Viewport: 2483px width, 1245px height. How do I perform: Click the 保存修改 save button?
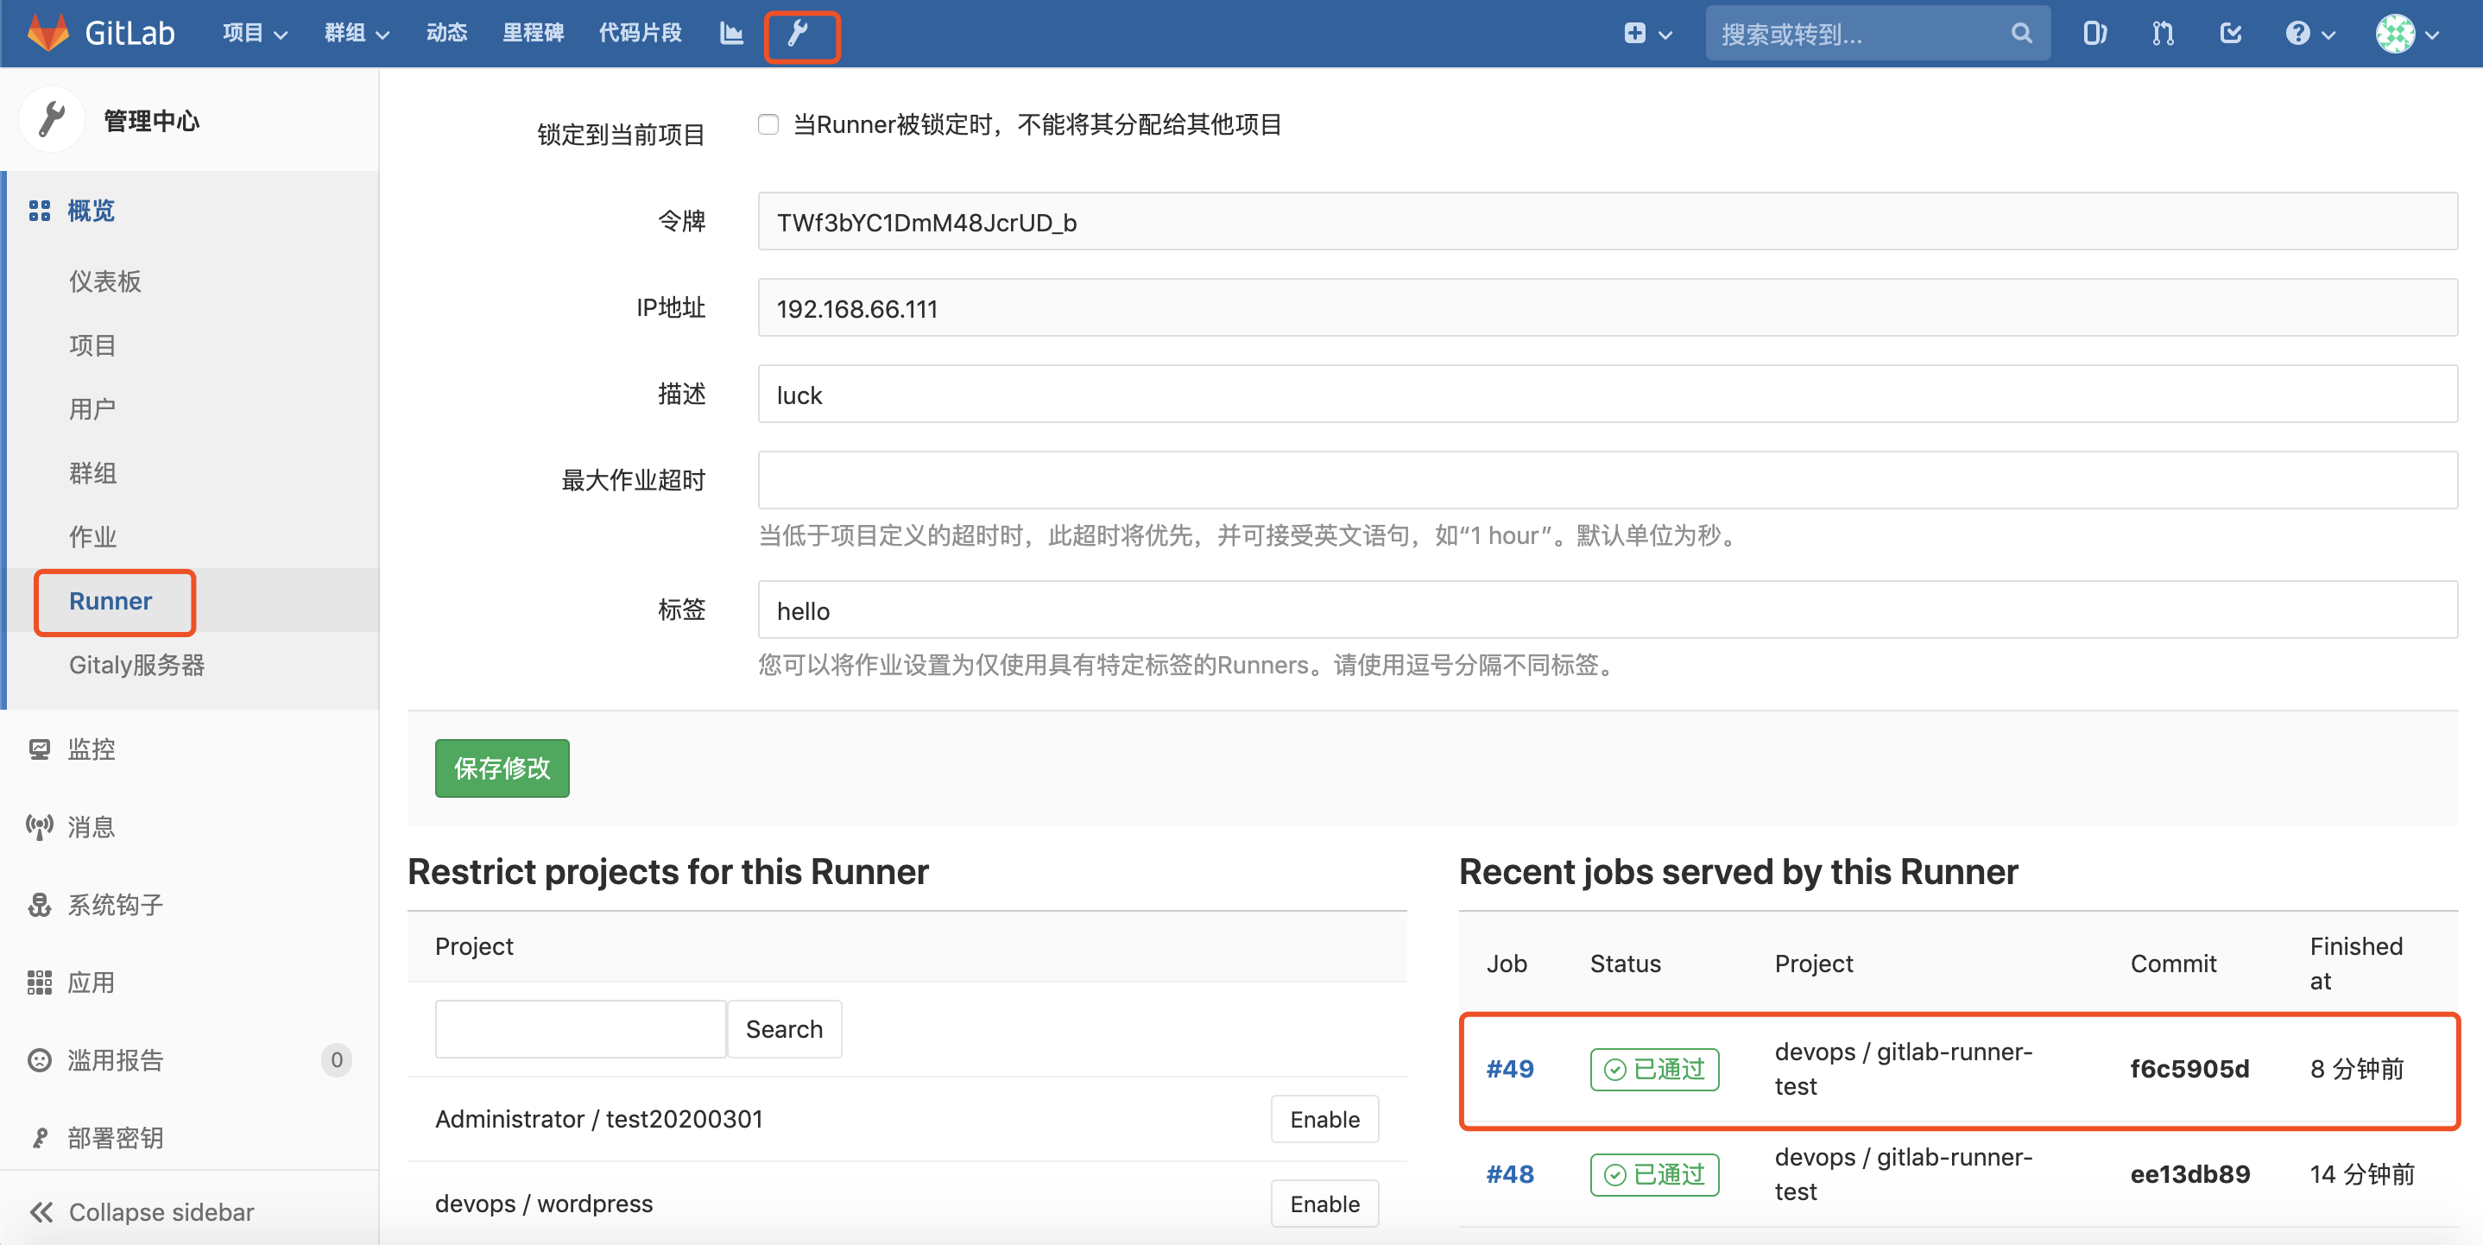502,769
